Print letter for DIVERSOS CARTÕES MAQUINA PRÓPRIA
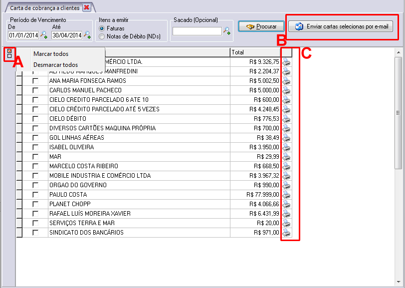The image size is (405, 288). tap(286, 128)
